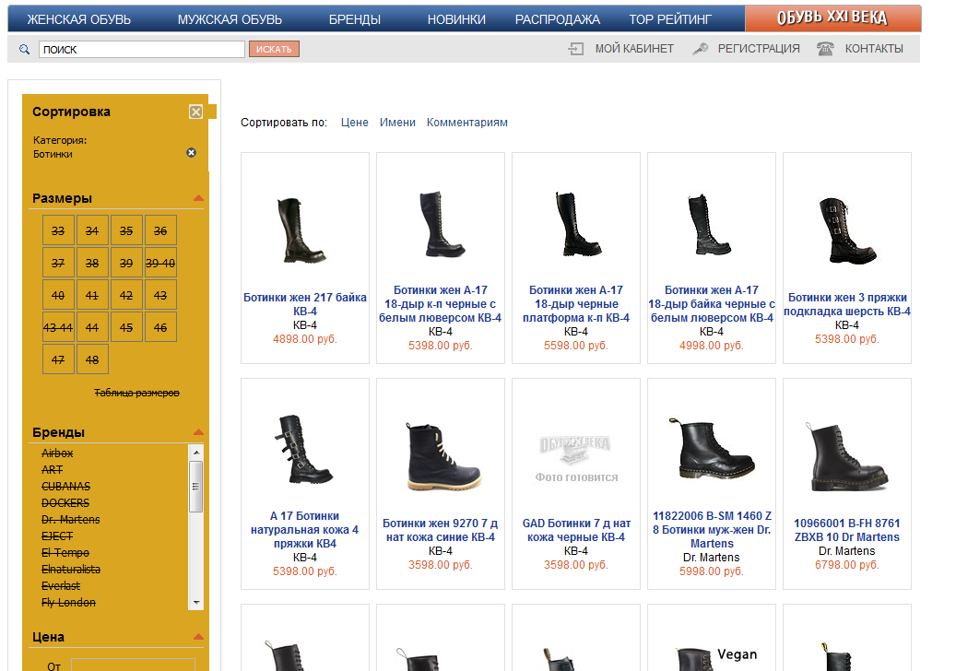
Task: Click the key icon next to РЕГИСТРАЦИЯ
Action: pos(701,49)
